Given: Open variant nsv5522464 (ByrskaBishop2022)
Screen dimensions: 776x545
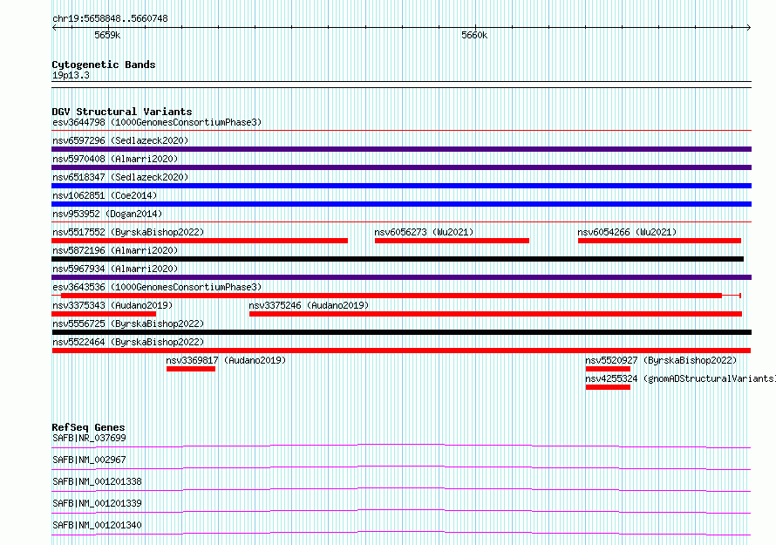Looking at the screenshot, I should click(x=128, y=342).
